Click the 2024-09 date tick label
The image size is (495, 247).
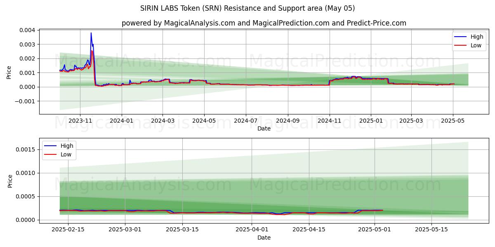pos(288,121)
